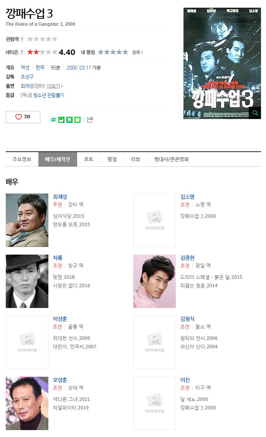Click the yellow memo share icon

[x=78, y=120]
